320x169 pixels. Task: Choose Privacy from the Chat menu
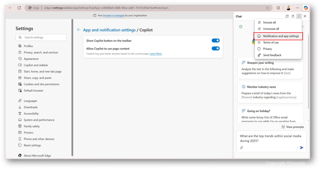tap(278, 49)
